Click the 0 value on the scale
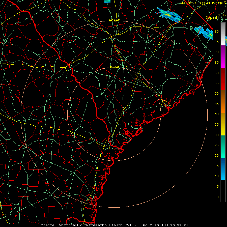This screenshot has width=227, height=227. coord(218,197)
